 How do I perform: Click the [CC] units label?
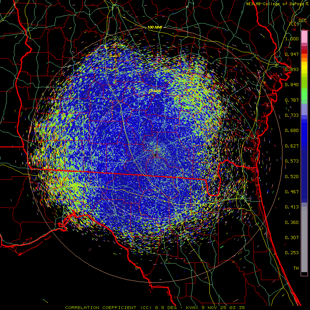294,24
